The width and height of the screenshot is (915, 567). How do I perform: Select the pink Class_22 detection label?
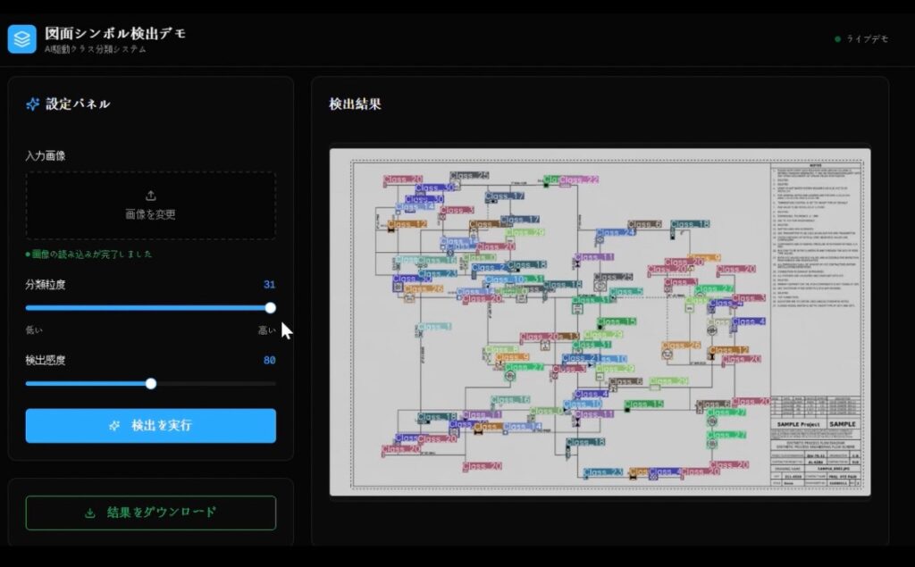tap(579, 179)
